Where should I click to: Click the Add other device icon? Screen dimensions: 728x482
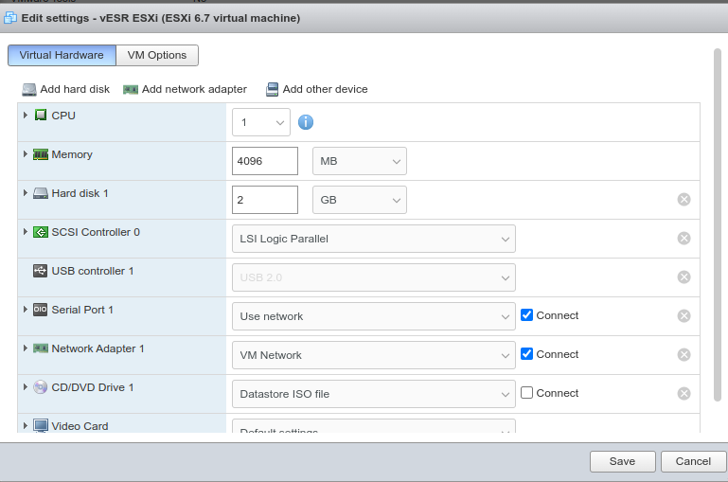click(x=273, y=89)
